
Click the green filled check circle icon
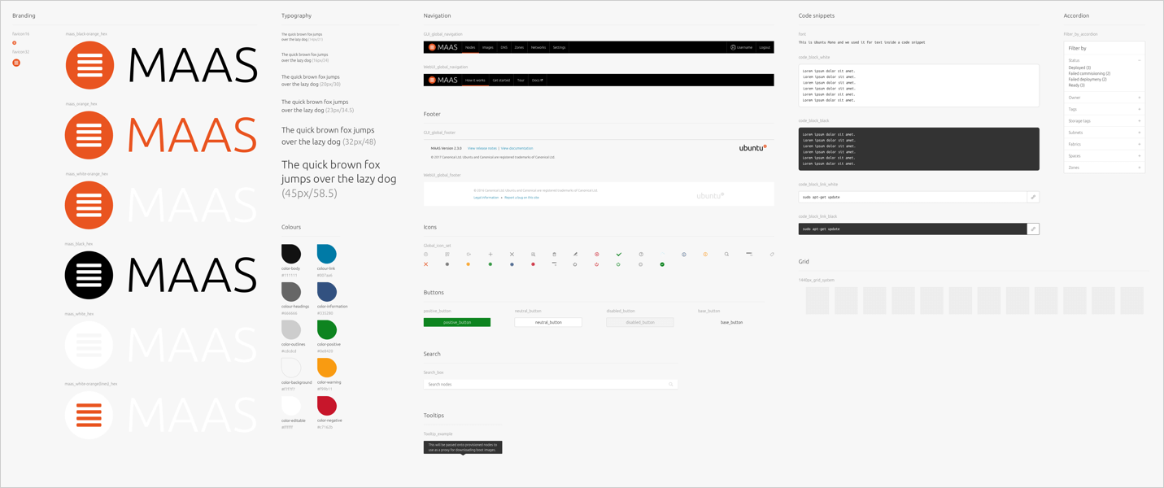(662, 264)
